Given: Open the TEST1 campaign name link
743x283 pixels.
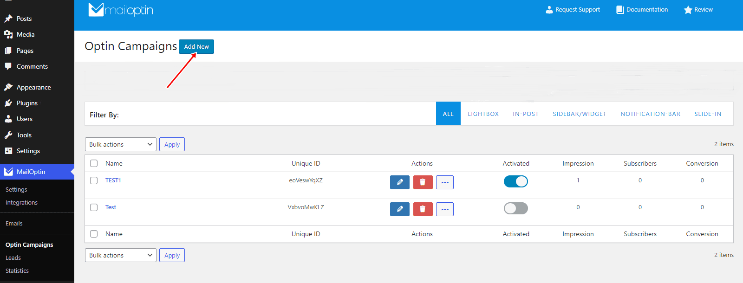Looking at the screenshot, I should pyautogui.click(x=113, y=180).
